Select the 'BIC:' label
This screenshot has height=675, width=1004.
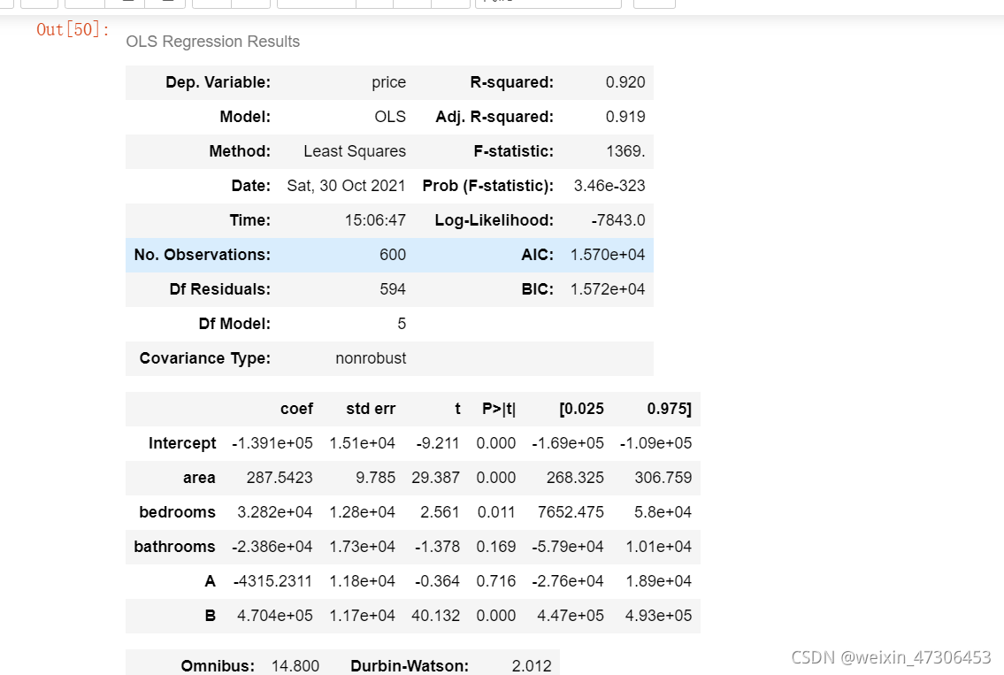coord(537,290)
